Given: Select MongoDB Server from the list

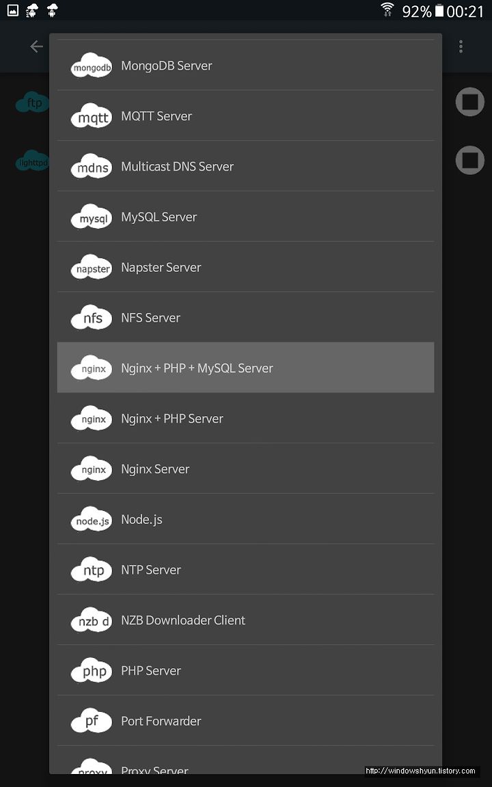Looking at the screenshot, I should click(x=245, y=66).
